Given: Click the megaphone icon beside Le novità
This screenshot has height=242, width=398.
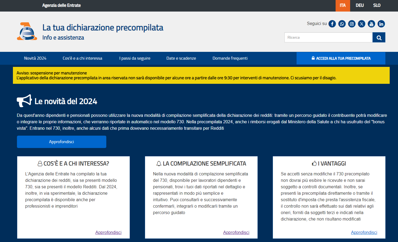Looking at the screenshot, I should tap(24, 101).
